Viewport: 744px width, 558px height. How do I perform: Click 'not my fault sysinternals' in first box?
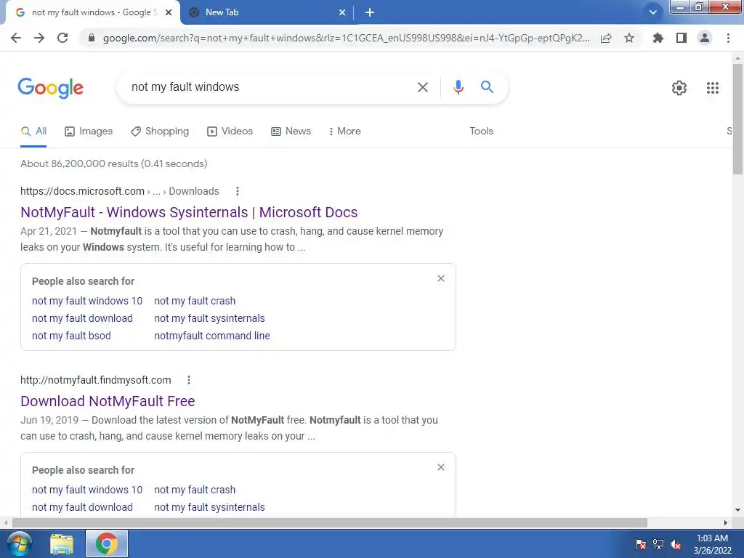(209, 318)
